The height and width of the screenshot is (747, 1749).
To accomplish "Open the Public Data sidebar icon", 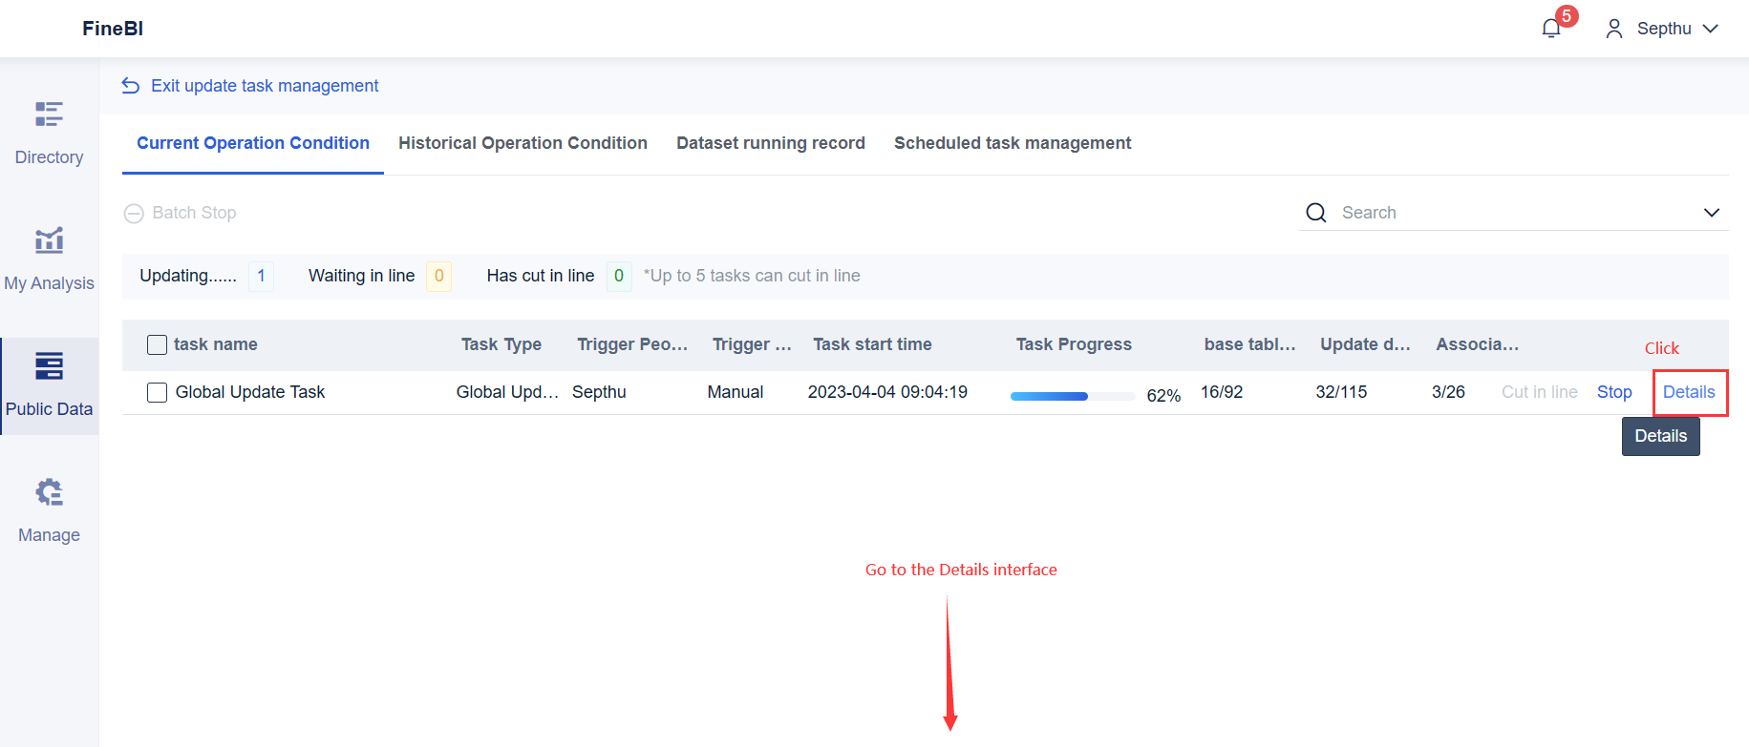I will (x=49, y=366).
